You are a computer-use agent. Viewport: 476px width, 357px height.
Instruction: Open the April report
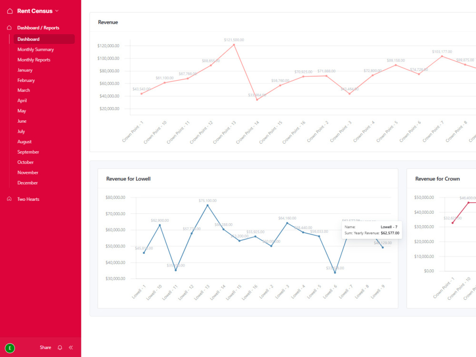[22, 101]
